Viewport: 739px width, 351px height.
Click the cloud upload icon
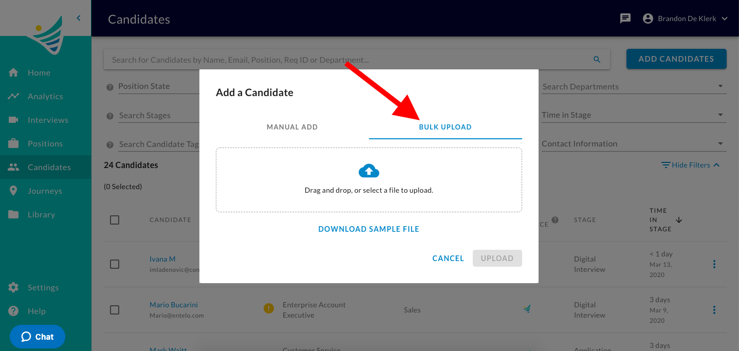click(369, 171)
